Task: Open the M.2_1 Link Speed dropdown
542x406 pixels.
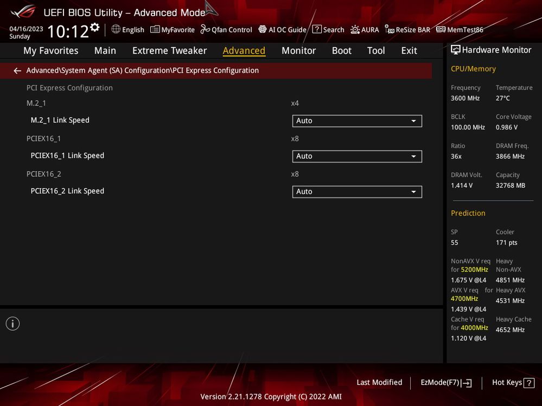Action: click(357, 121)
